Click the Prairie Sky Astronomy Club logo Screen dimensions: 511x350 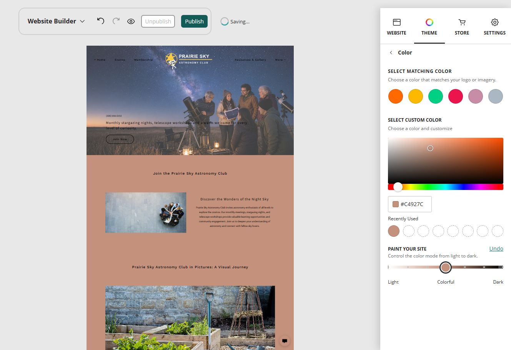188,60
